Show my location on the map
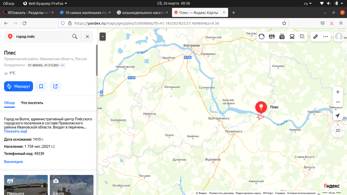Screen dimensions: 347x195 (x=338, y=116)
